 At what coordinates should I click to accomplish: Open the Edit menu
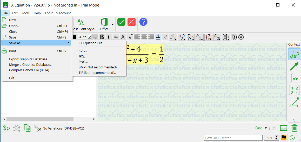(15, 13)
